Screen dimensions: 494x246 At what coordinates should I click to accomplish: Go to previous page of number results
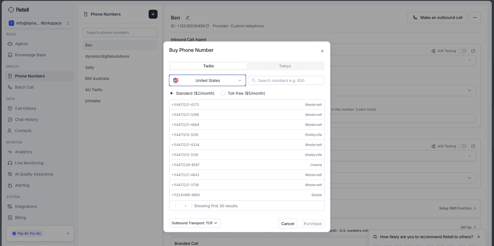pos(176,206)
